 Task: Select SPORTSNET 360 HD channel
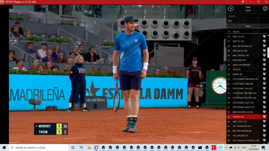tap(247, 89)
